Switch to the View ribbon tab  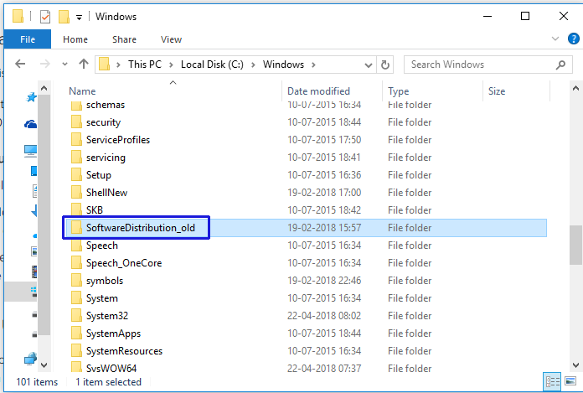tap(171, 39)
